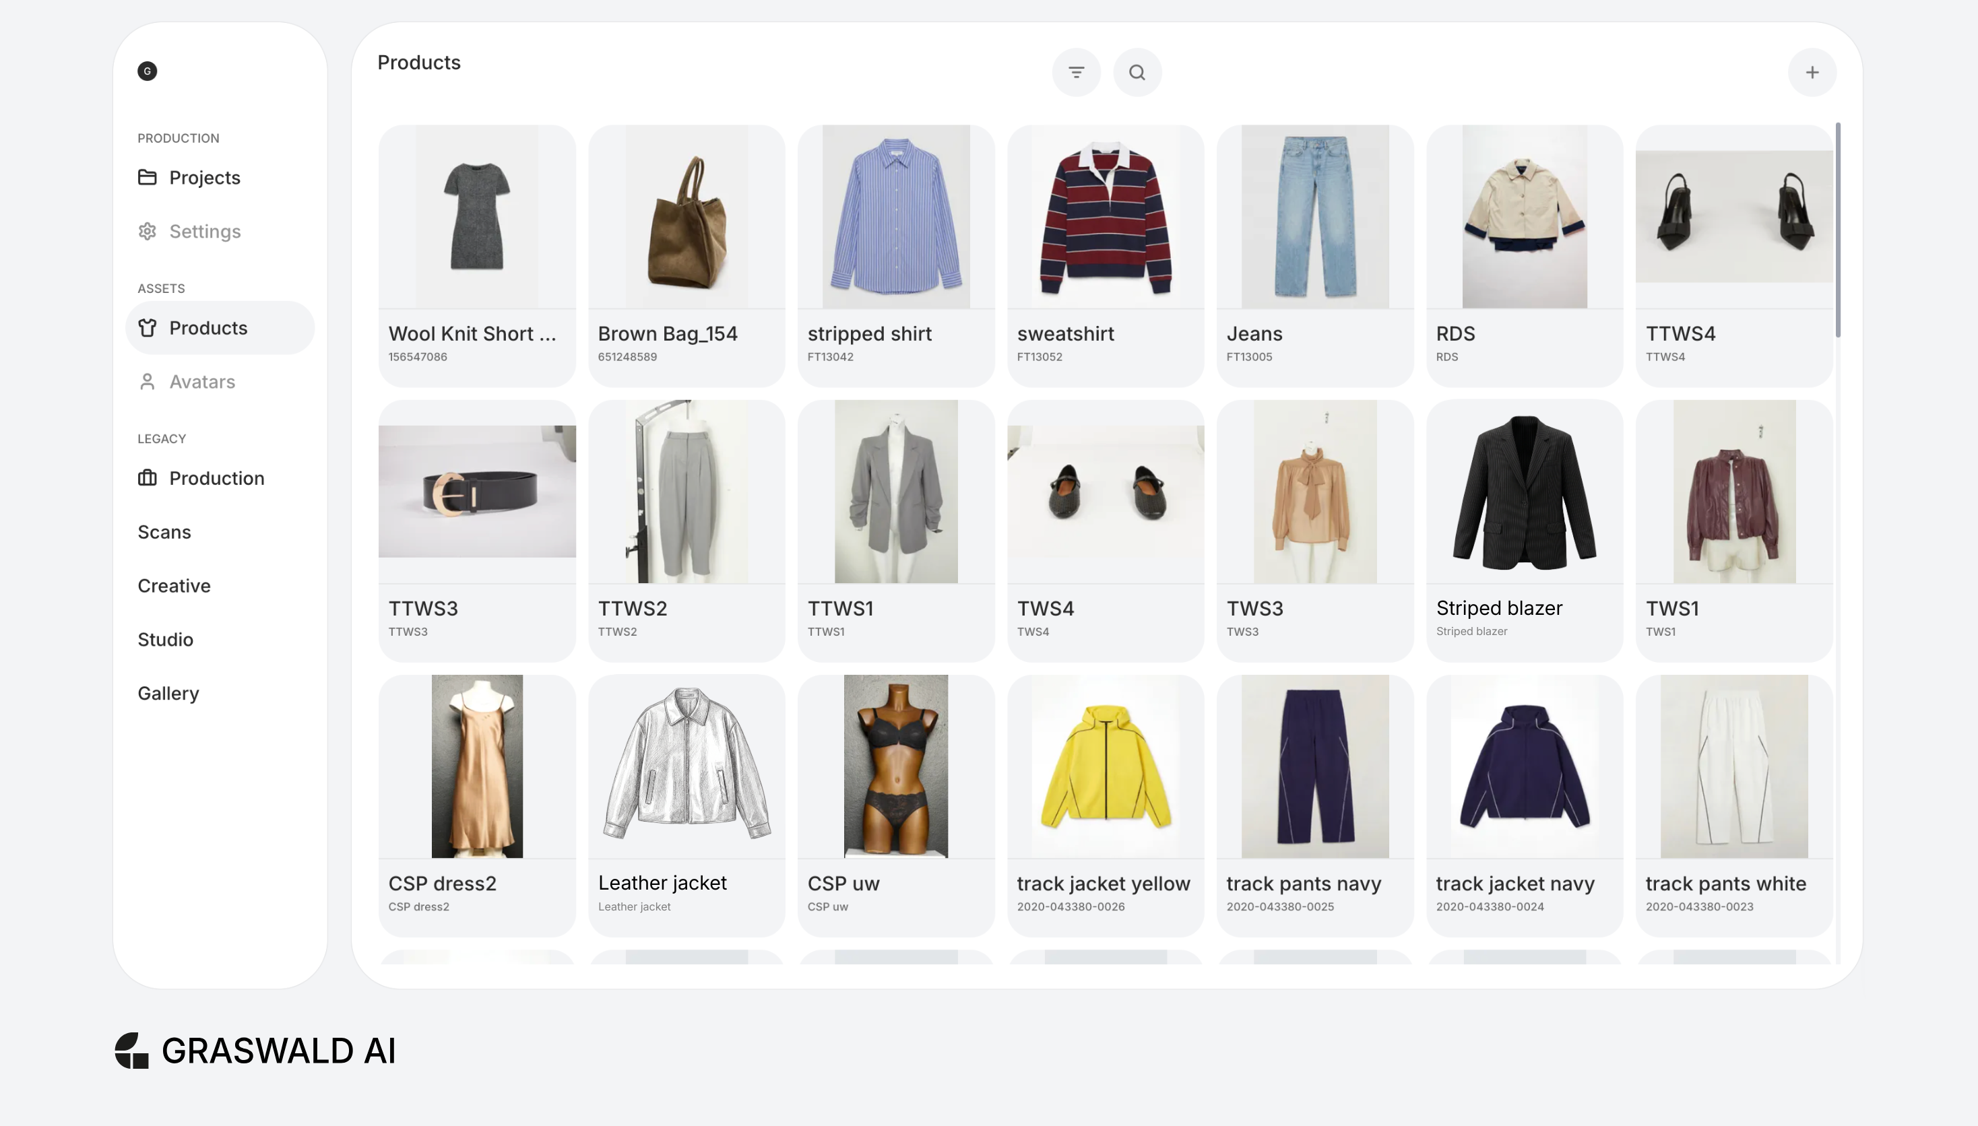
Task: Open Settings in the sidebar
Action: [x=220, y=231]
